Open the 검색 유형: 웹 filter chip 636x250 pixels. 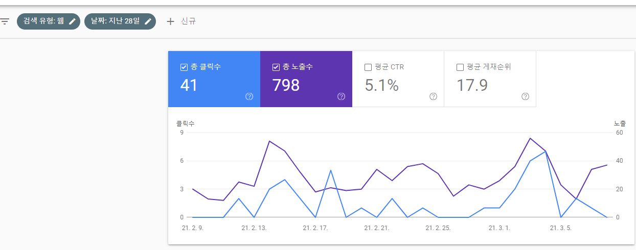tap(42, 21)
